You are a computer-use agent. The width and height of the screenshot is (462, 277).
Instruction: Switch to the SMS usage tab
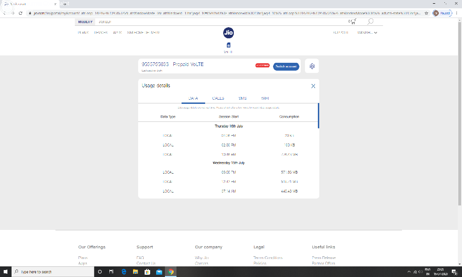pyautogui.click(x=243, y=98)
